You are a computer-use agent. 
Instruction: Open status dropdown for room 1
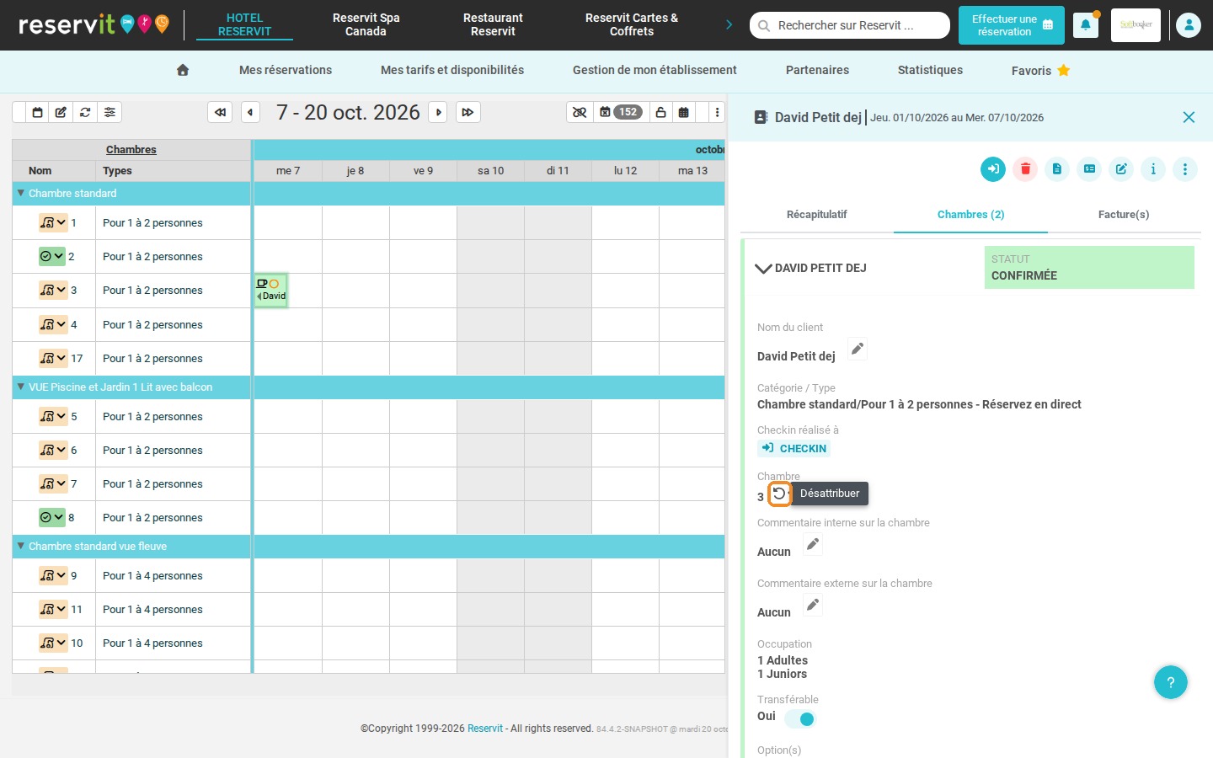point(53,223)
